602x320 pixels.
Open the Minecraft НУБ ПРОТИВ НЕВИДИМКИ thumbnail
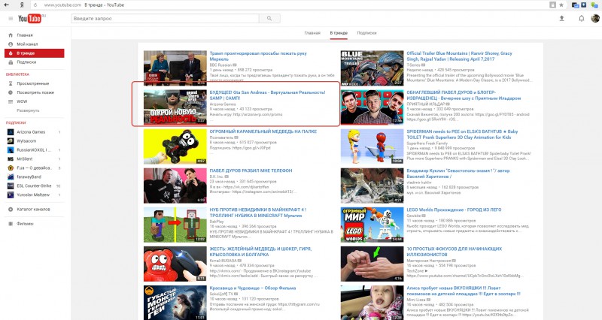pos(175,225)
